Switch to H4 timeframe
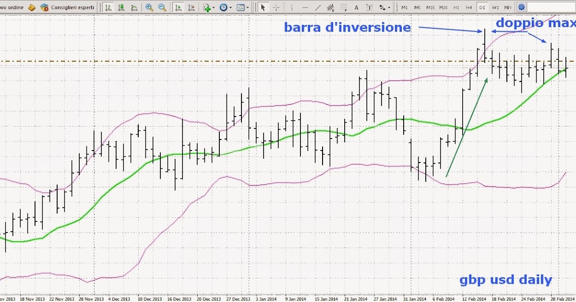Screen dimensions: 576x302 tap(469, 7)
